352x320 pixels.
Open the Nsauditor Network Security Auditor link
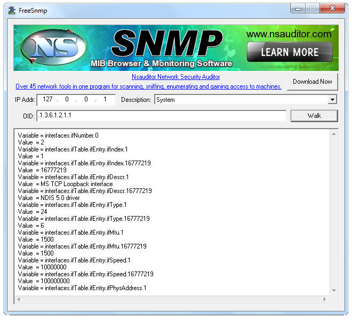(x=175, y=77)
